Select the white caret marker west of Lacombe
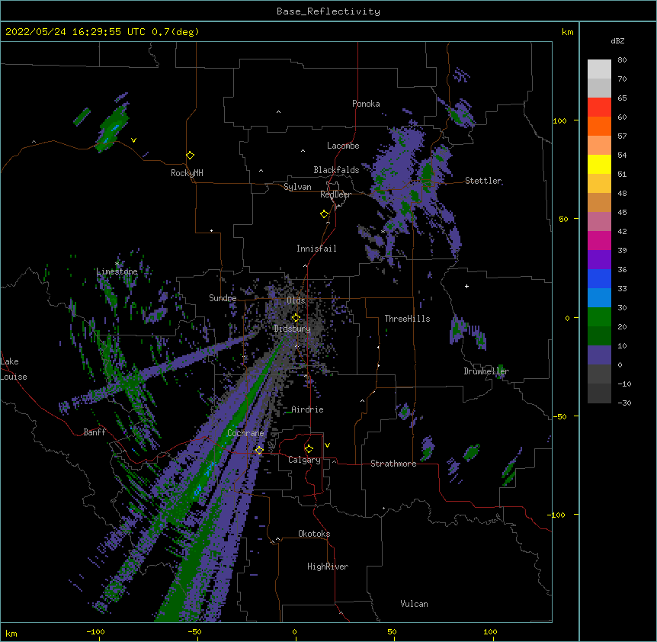The width and height of the screenshot is (657, 642). coord(303,151)
